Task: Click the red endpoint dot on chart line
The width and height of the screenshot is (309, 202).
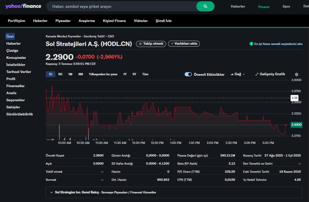Action: click(x=286, y=125)
